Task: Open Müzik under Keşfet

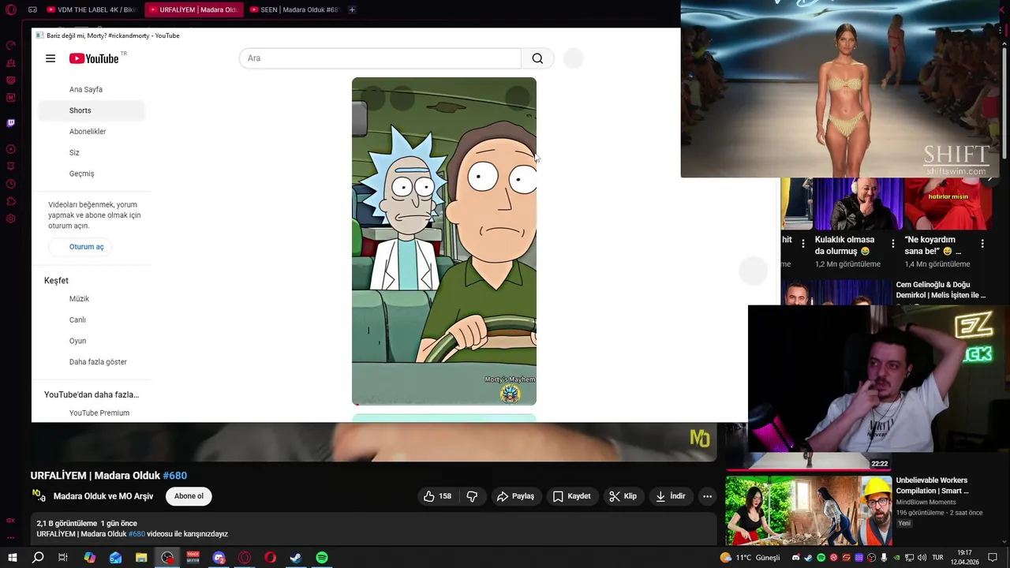Action: click(92, 299)
